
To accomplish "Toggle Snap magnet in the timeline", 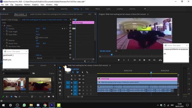I will pyautogui.click(x=73, y=72).
